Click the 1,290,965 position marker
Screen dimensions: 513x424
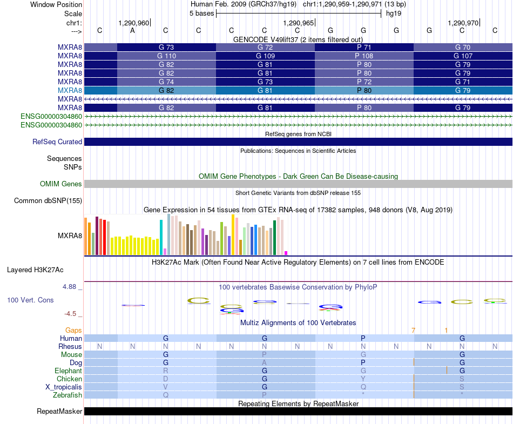pos(299,23)
